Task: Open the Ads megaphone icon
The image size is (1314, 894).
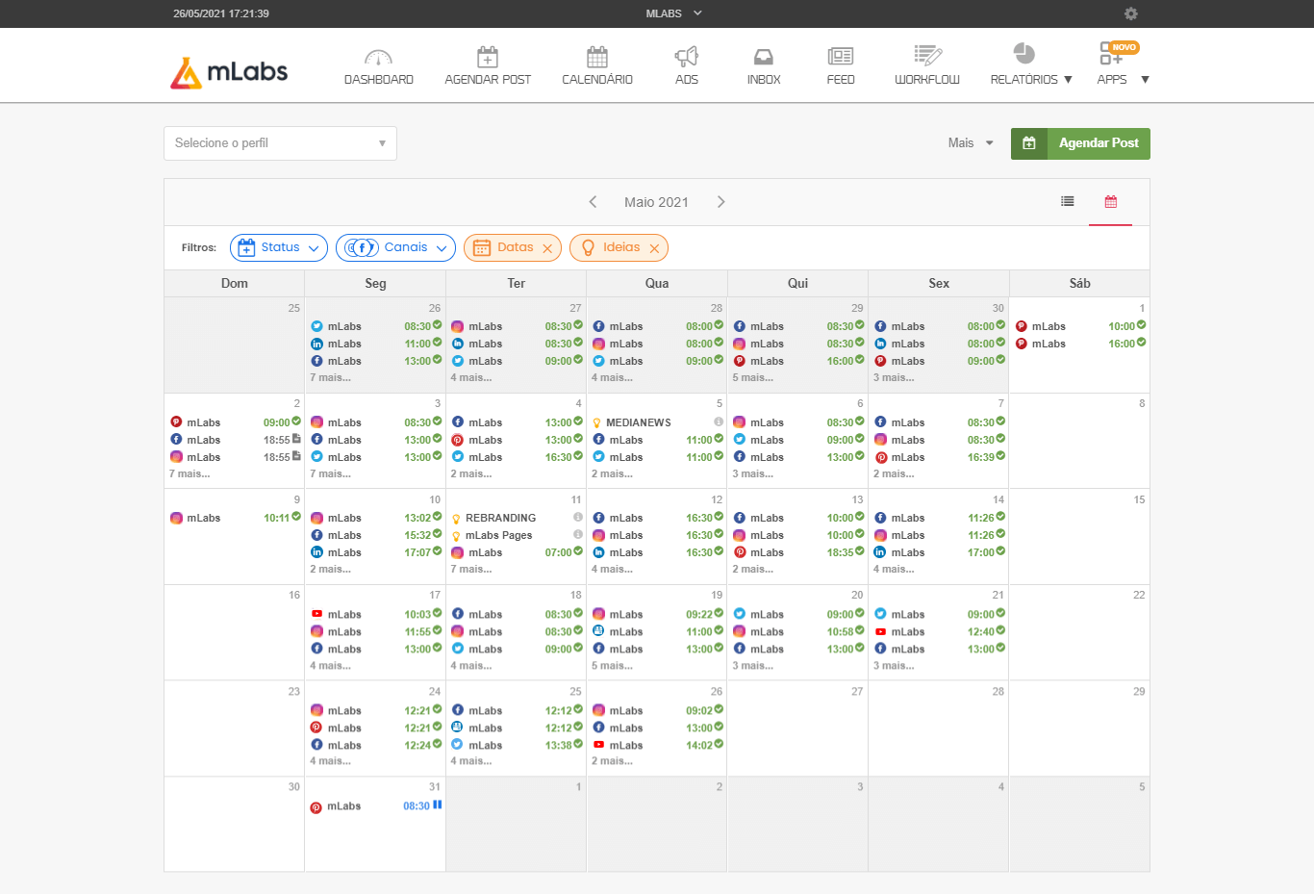Action: tap(686, 57)
